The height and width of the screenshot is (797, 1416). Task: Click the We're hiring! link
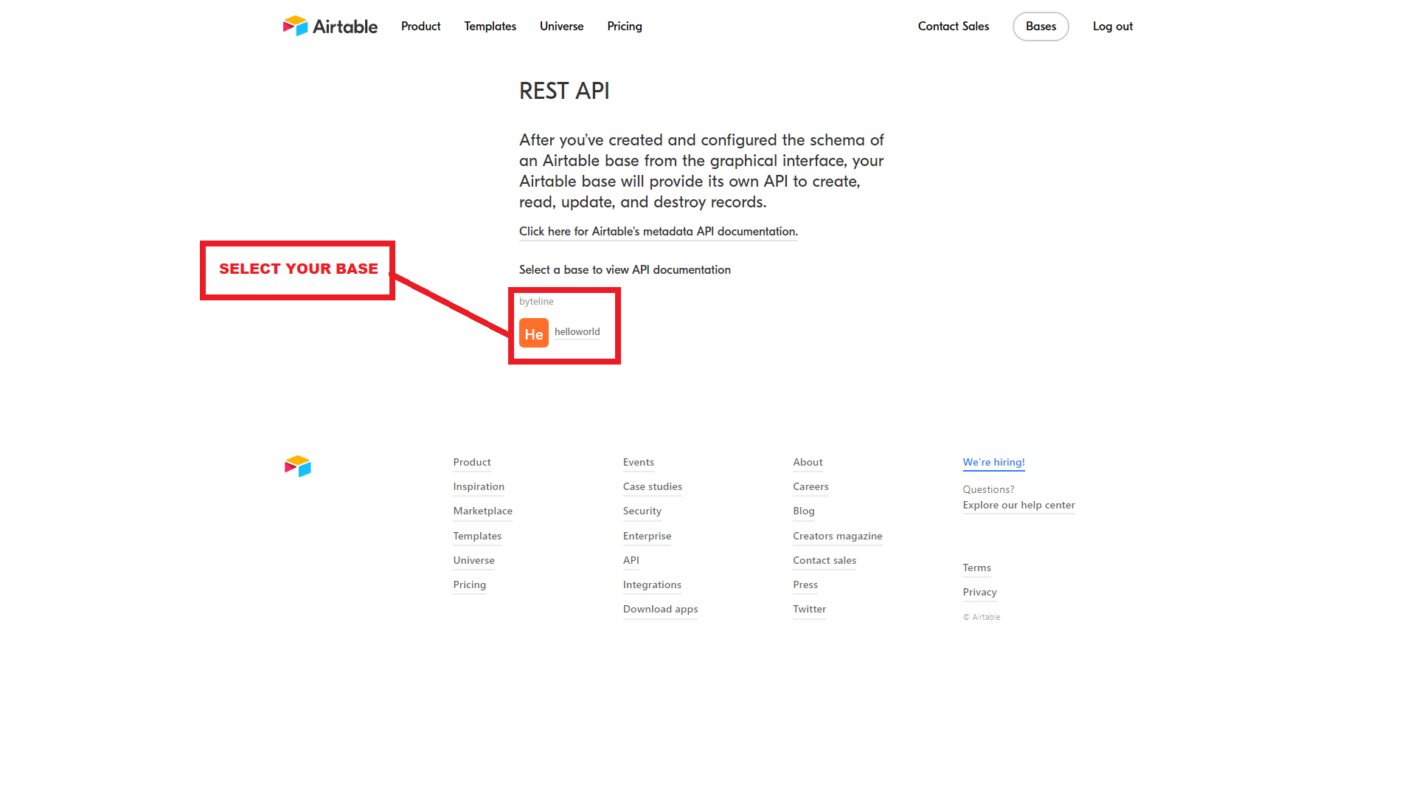tap(993, 463)
